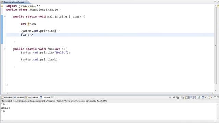Click 'Hello' output in Console
The height and width of the screenshot is (123, 219).
(6, 108)
